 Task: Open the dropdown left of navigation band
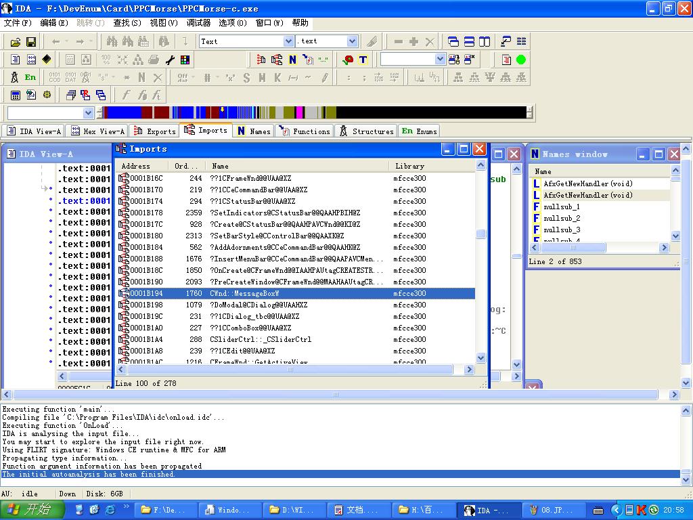coord(88,113)
